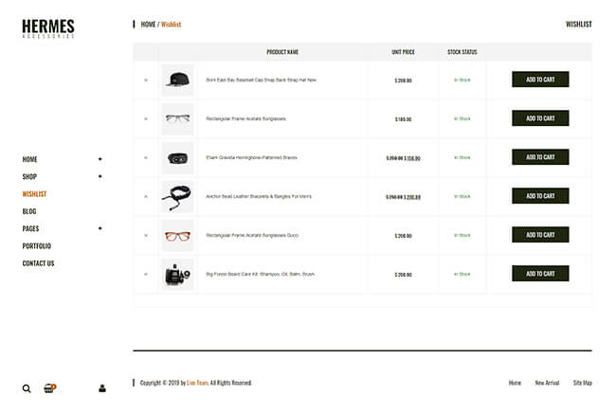Click the Home breadcrumb link
The image size is (616, 413).
148,25
